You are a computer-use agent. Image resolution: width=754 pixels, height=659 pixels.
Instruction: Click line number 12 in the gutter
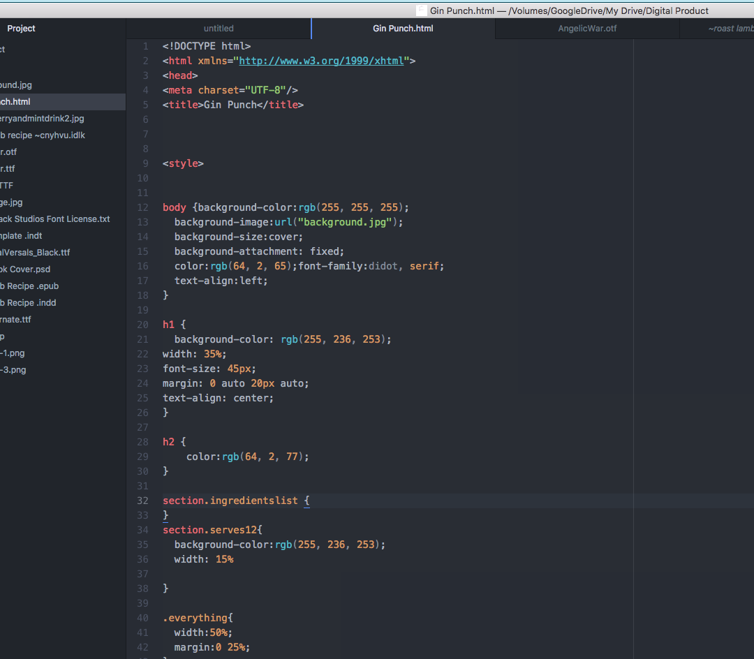click(x=142, y=207)
